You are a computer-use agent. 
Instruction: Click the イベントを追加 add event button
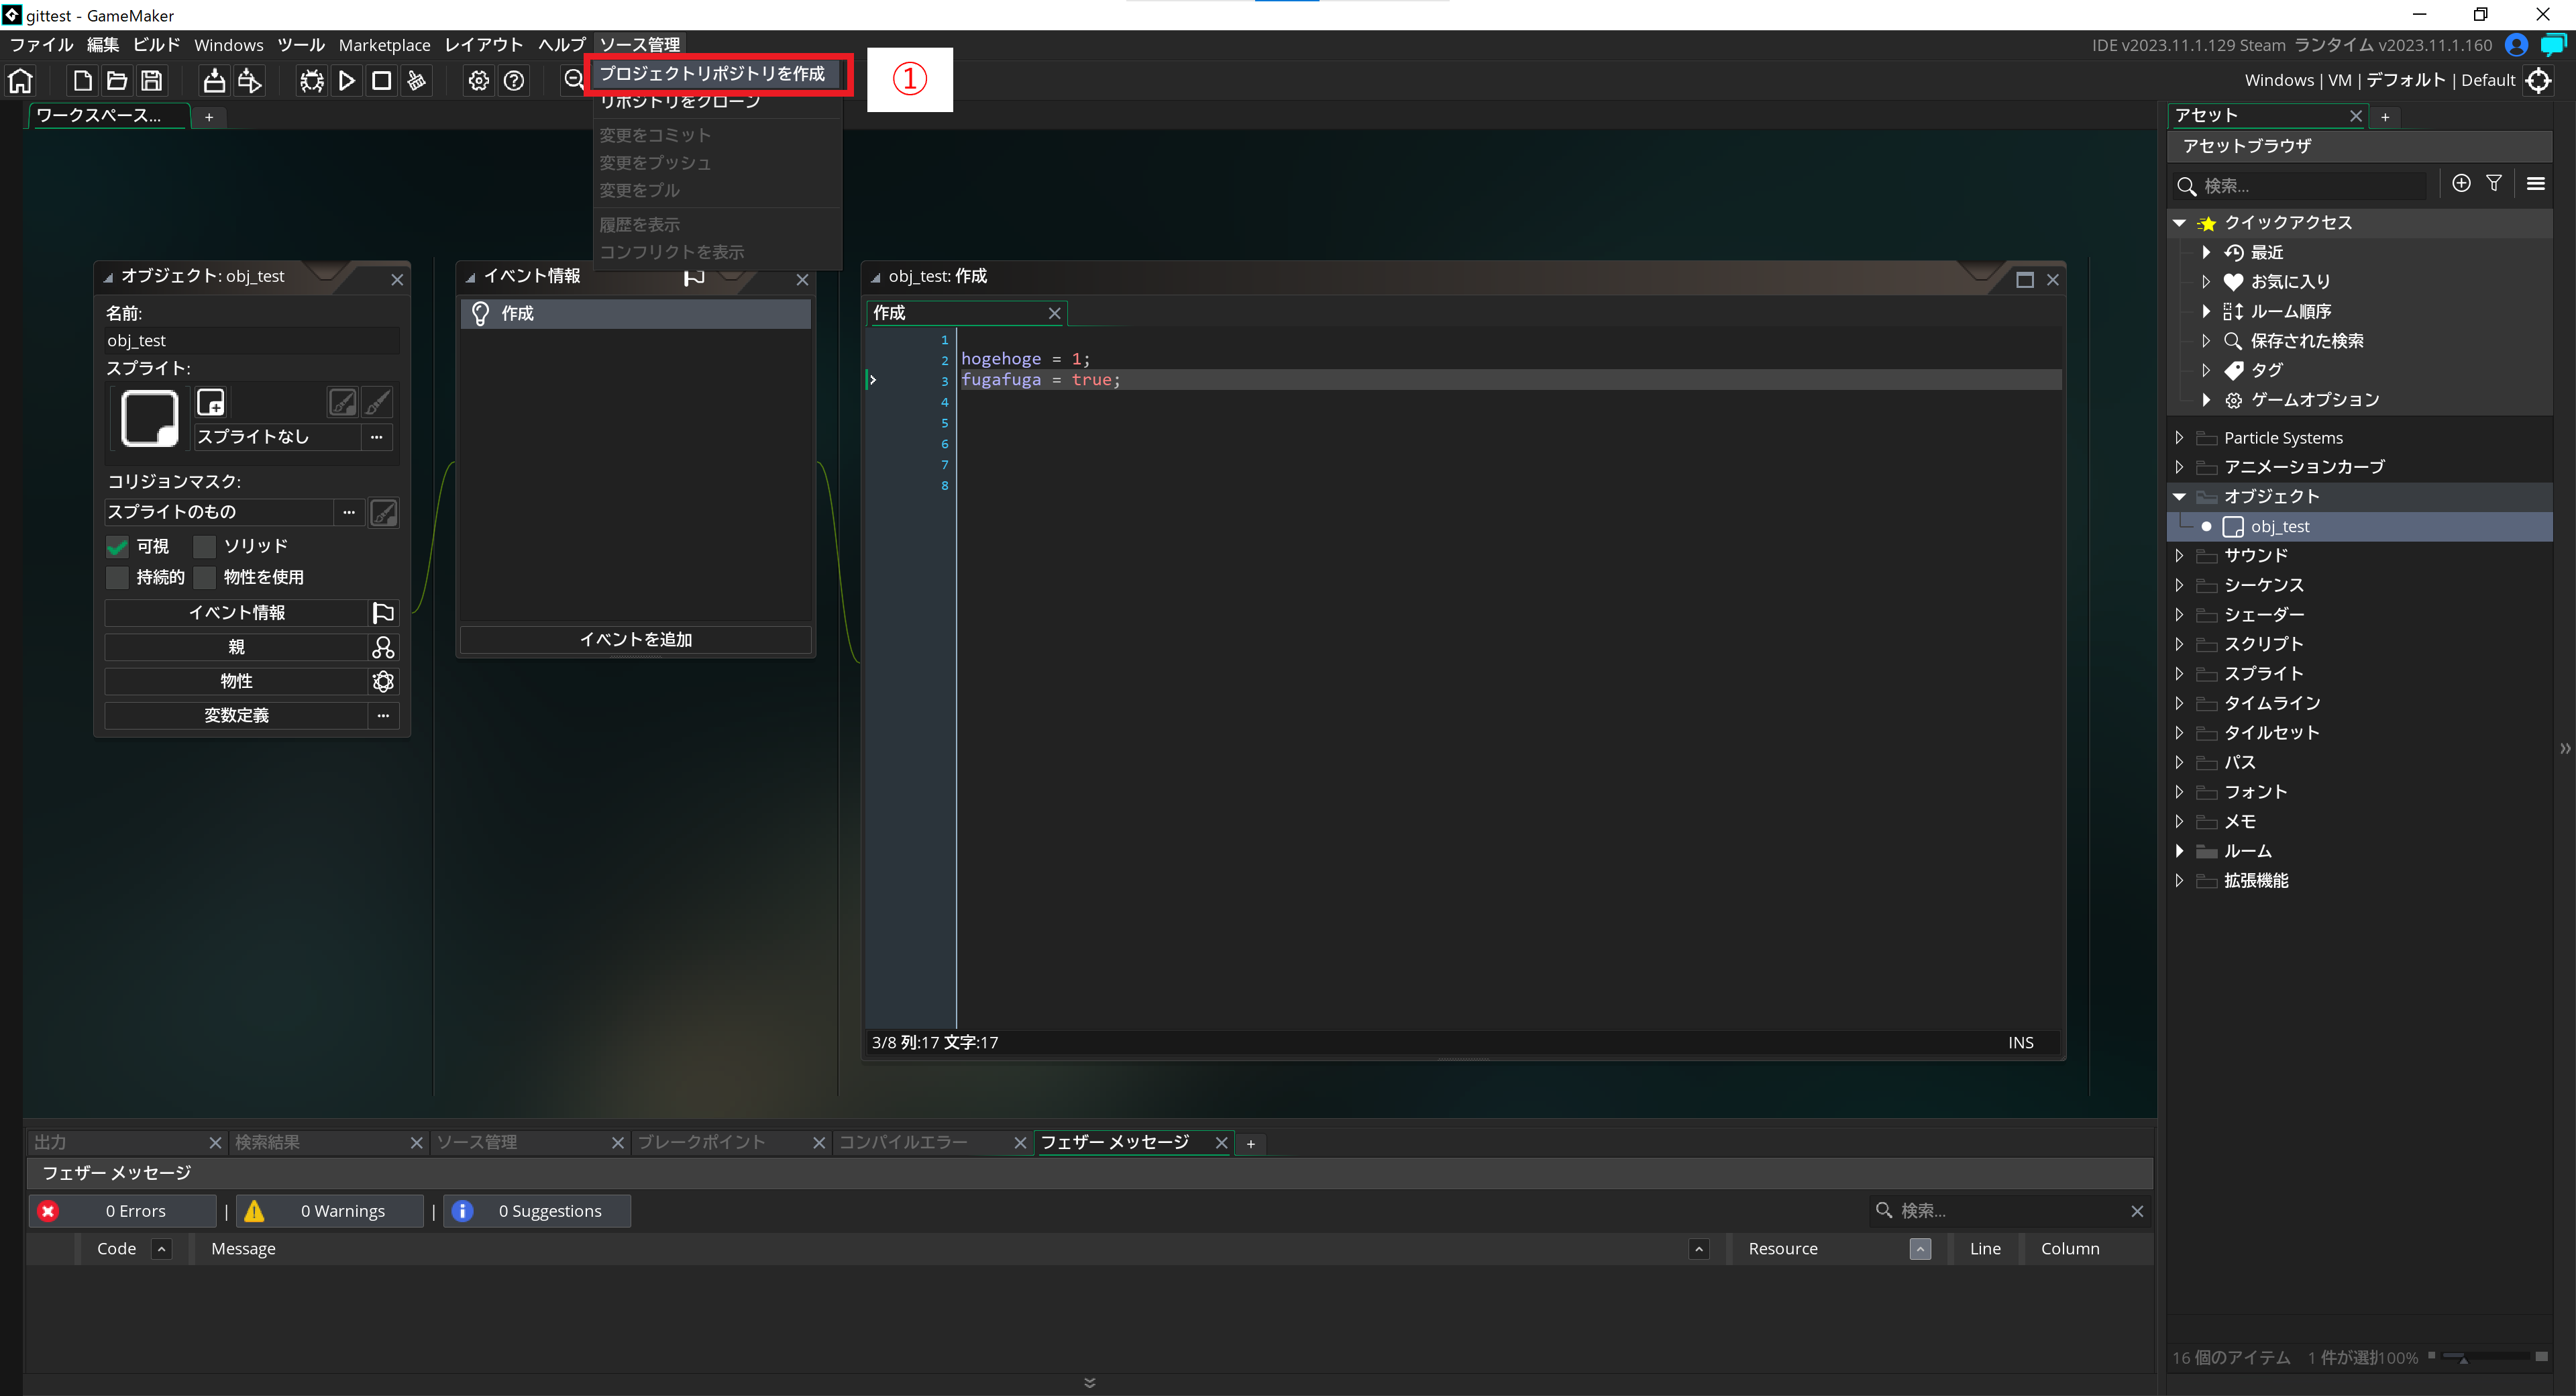click(x=636, y=640)
